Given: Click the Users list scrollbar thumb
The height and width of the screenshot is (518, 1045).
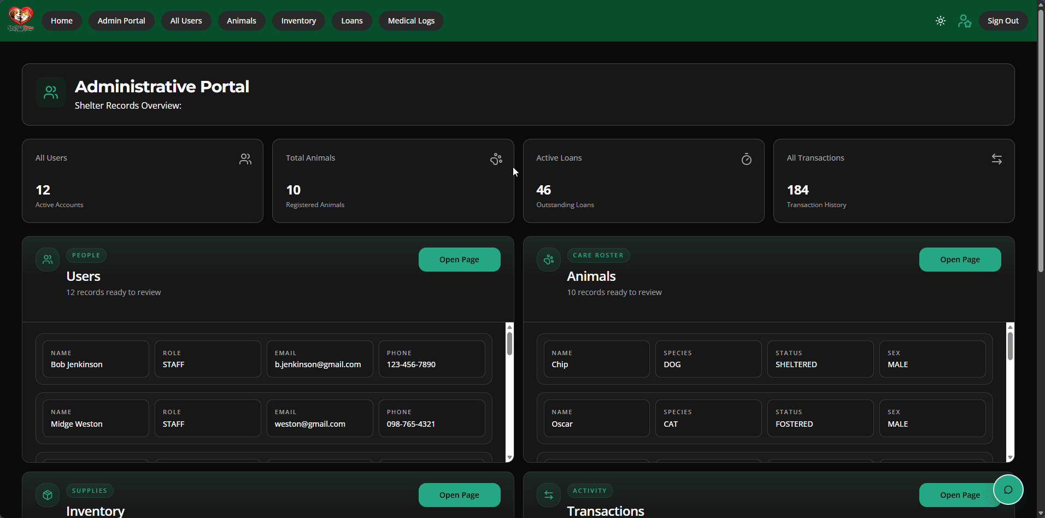Looking at the screenshot, I should 509,344.
